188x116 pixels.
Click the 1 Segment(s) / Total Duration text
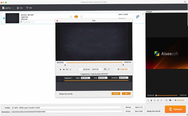point(94,74)
